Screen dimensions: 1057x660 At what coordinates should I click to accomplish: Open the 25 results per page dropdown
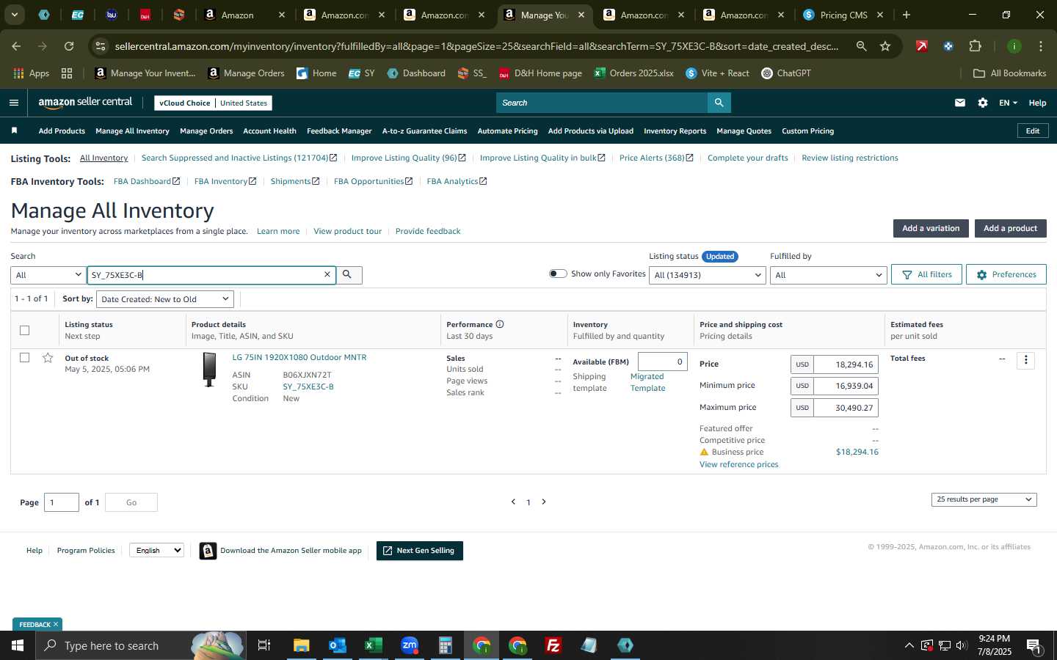point(984,499)
